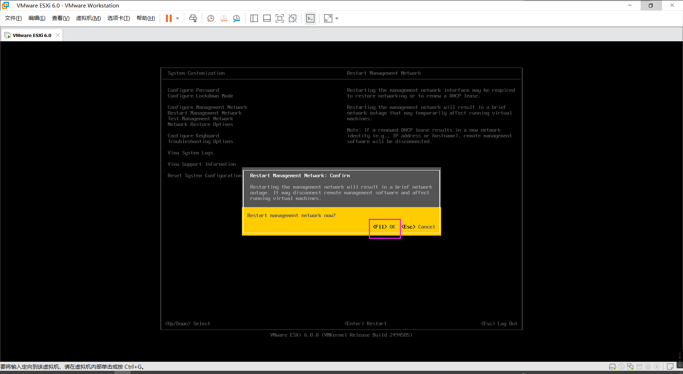Click the <Esc> Log Out hint text
683x374 pixels.
(x=499, y=323)
